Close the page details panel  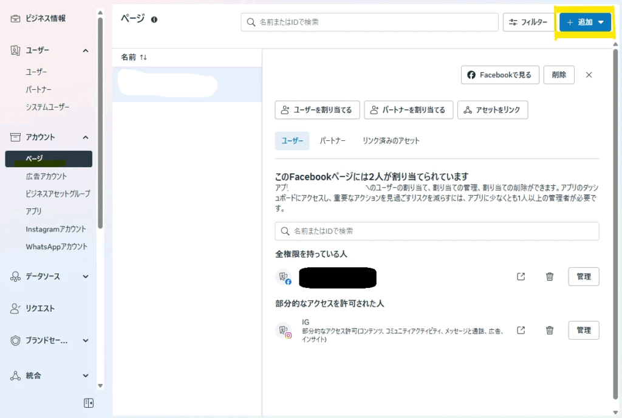[589, 75]
